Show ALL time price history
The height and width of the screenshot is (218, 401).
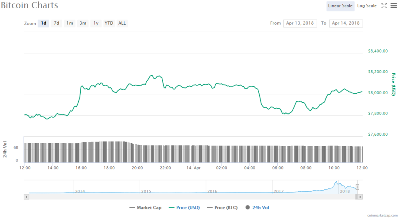point(122,23)
